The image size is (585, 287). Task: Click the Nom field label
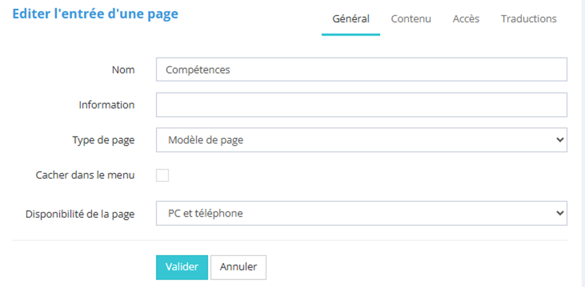pos(123,70)
